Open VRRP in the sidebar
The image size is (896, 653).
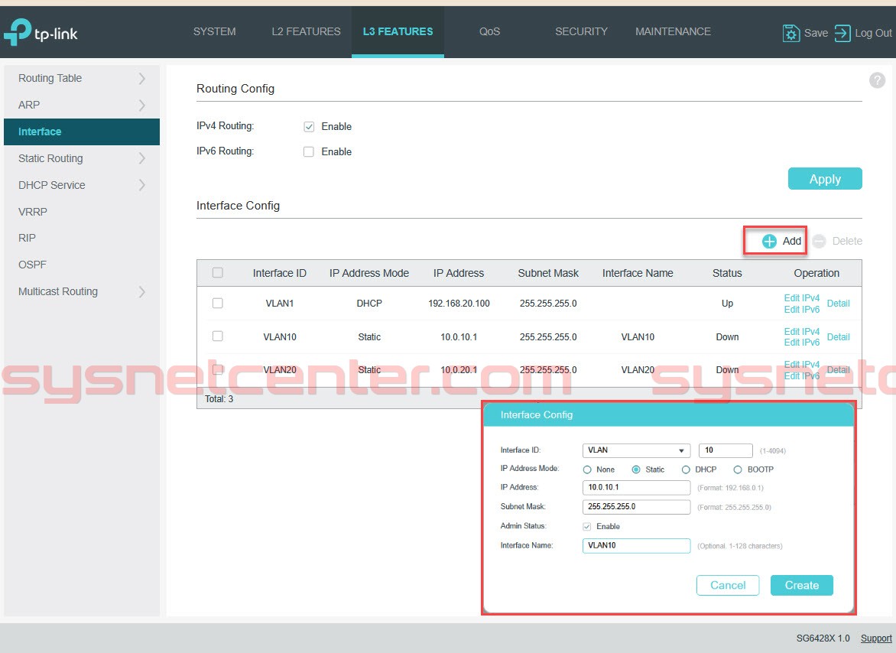pyautogui.click(x=33, y=211)
